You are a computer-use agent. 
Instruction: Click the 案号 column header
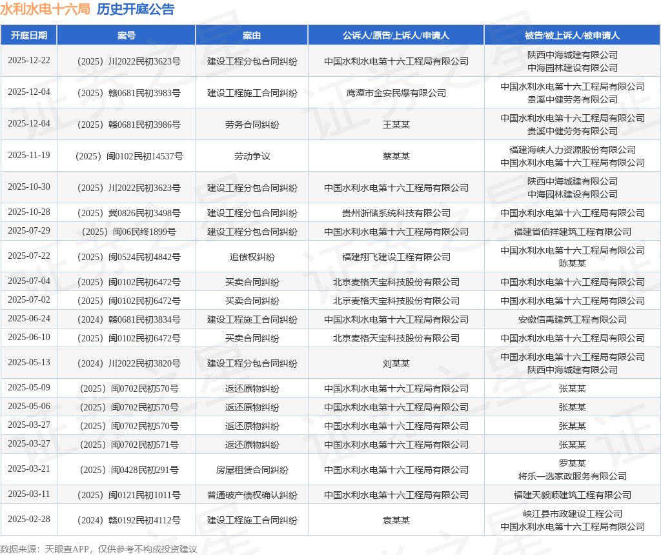point(127,35)
